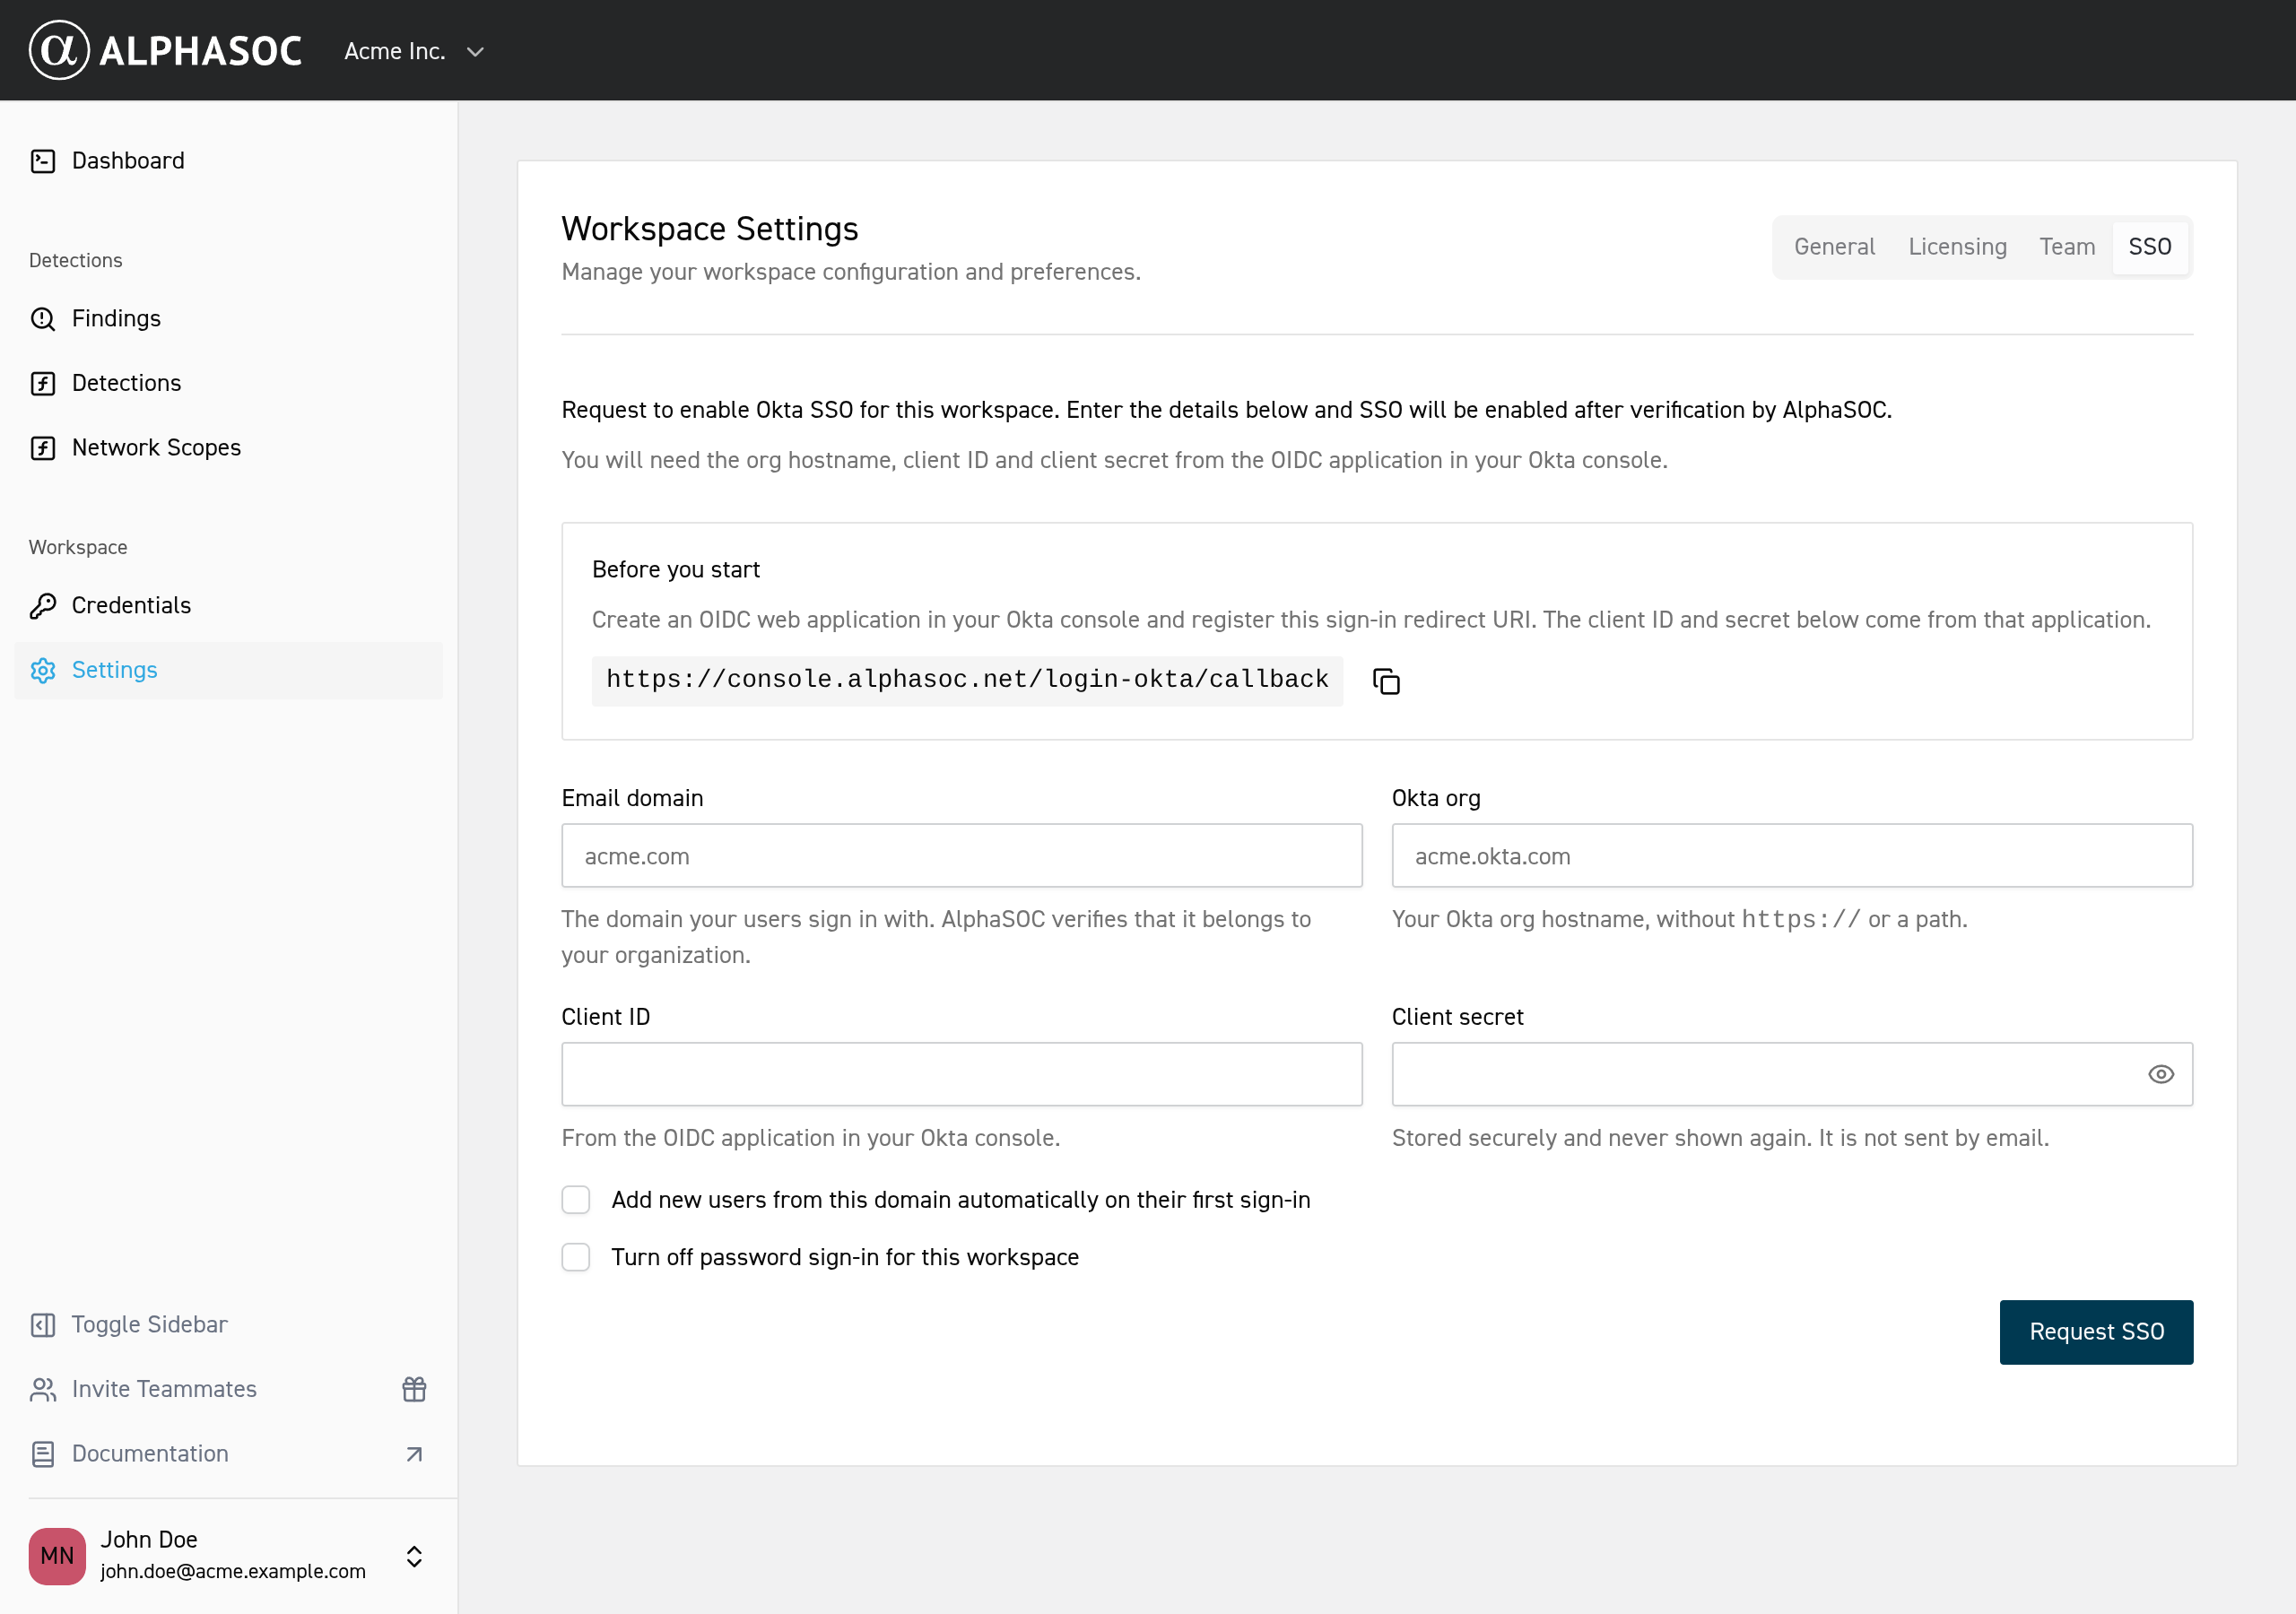Viewport: 2296px width, 1614px height.
Task: Collapse the sidebar with Toggle Sidebar
Action: [x=228, y=1325]
